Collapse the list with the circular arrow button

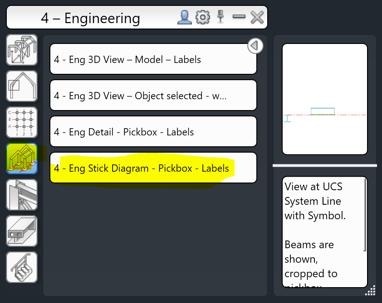pyautogui.click(x=255, y=46)
